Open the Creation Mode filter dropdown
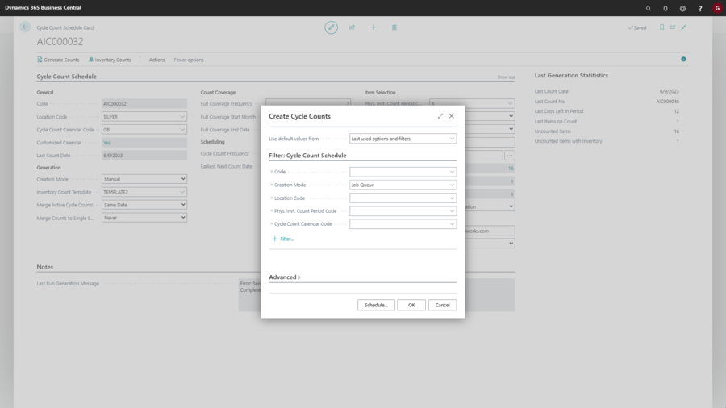Screen dimensions: 726x408 pyautogui.click(x=452, y=185)
